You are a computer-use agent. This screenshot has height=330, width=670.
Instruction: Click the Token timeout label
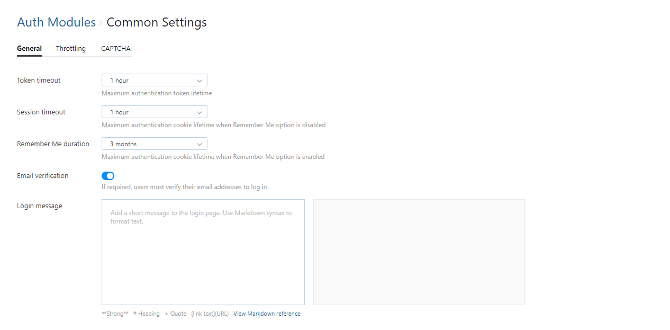coord(39,81)
